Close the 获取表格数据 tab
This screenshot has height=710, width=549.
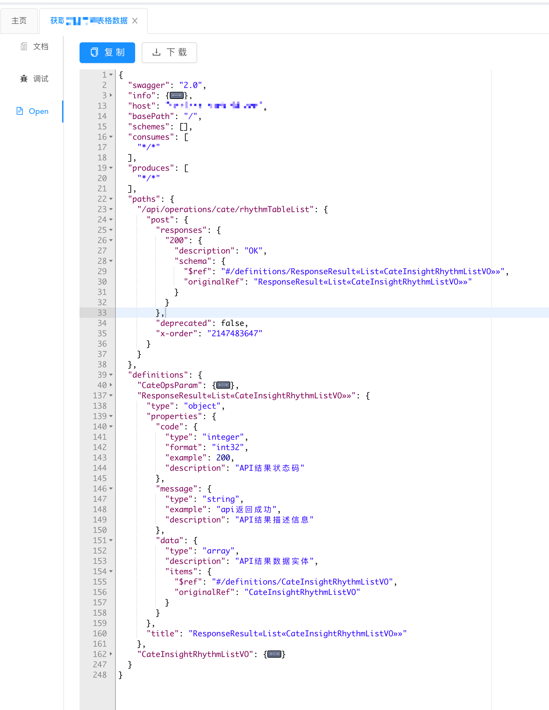135,20
